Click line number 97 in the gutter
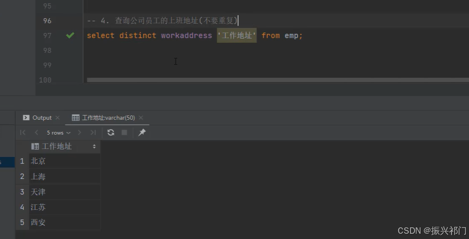This screenshot has height=239, width=469. coord(47,35)
